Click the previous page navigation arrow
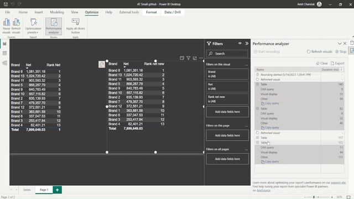The width and height of the screenshot is (354, 199). 12,190
